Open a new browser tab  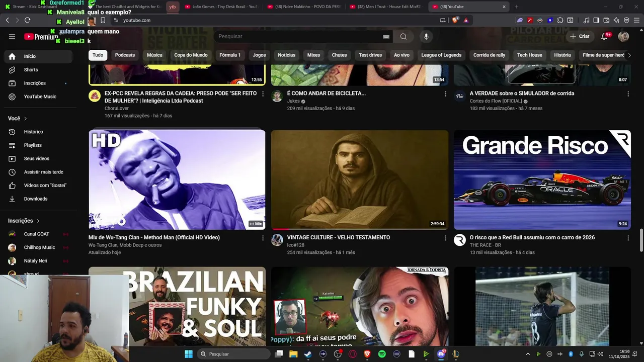coord(516,7)
